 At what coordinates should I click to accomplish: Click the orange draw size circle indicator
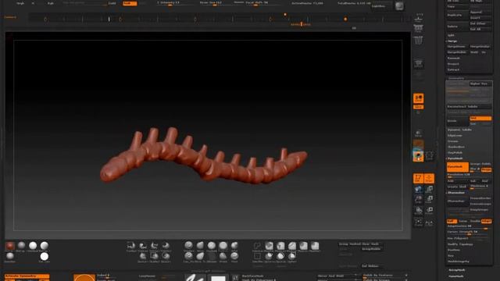[84, 278]
